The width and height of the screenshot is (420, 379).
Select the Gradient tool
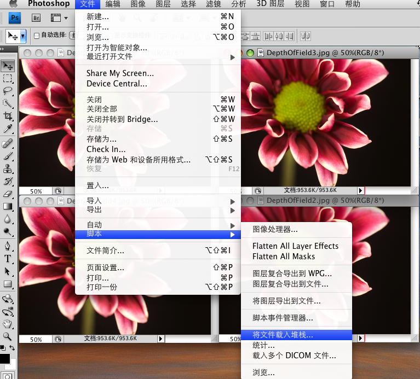[x=8, y=207]
